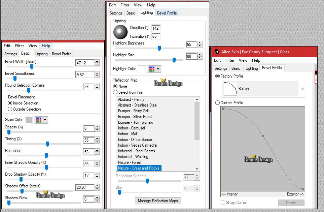324x212 pixels.
Task: Click the Highlight Size slider handle
Action: (x=174, y=60)
